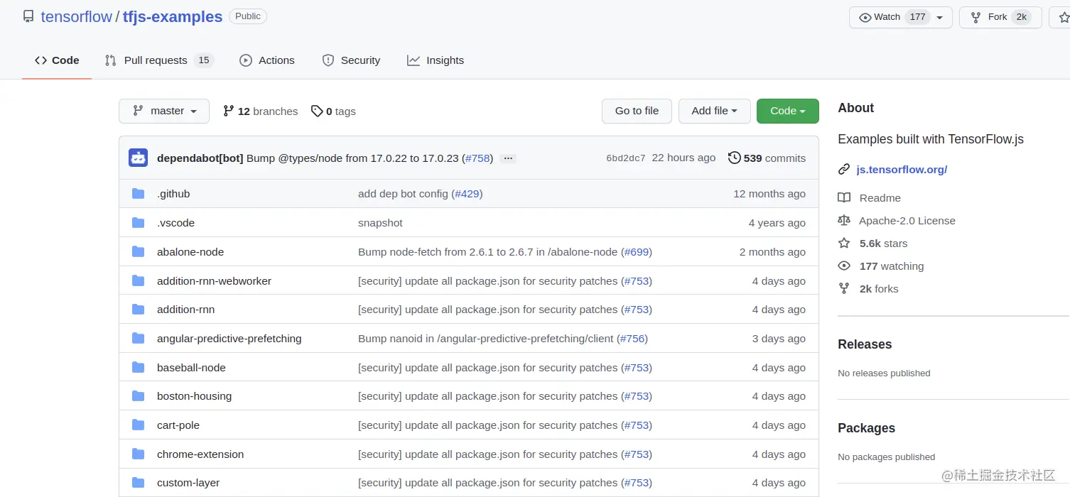
Task: Open the green Code dropdown
Action: point(788,111)
